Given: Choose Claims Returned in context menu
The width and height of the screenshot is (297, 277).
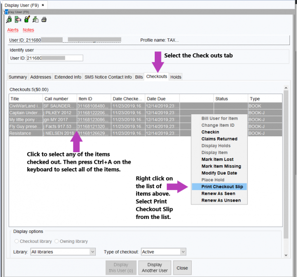Looking at the screenshot, I should [x=219, y=139].
